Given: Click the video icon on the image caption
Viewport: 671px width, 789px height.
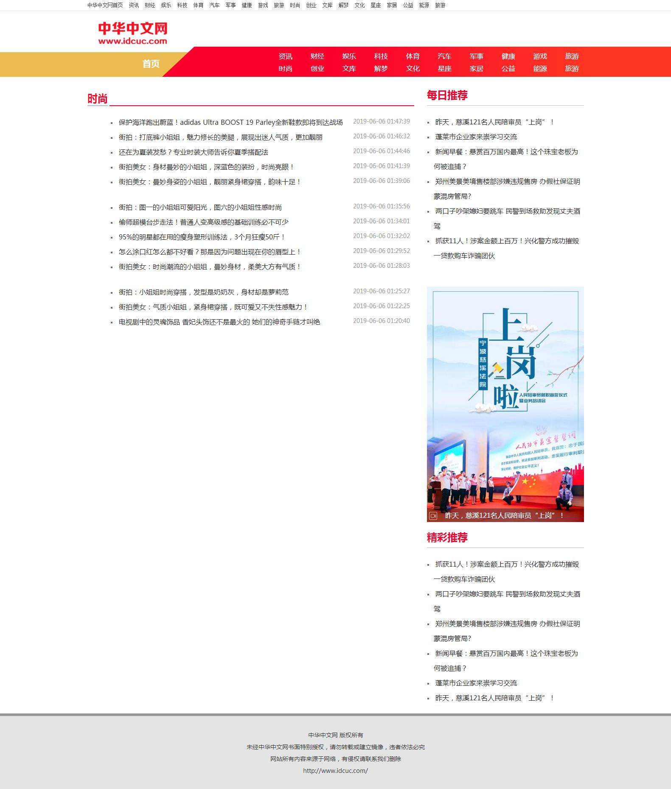Looking at the screenshot, I should click(x=433, y=516).
